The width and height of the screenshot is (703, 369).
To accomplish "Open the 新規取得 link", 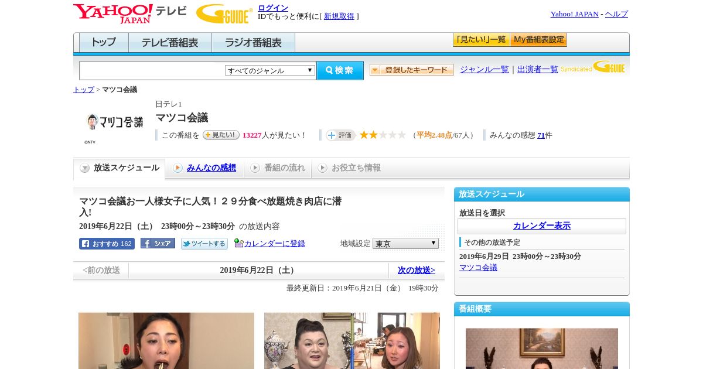I will point(339,16).
